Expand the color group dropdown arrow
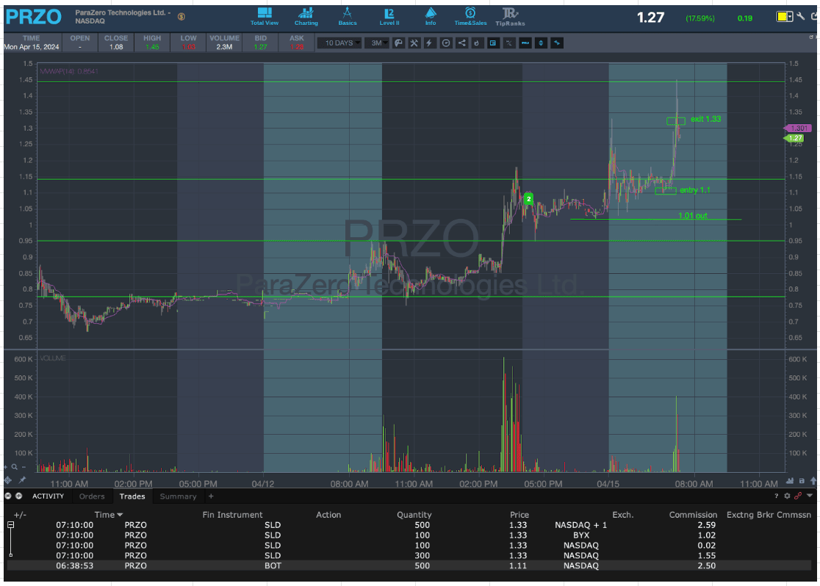820x586 pixels. pyautogui.click(x=790, y=17)
